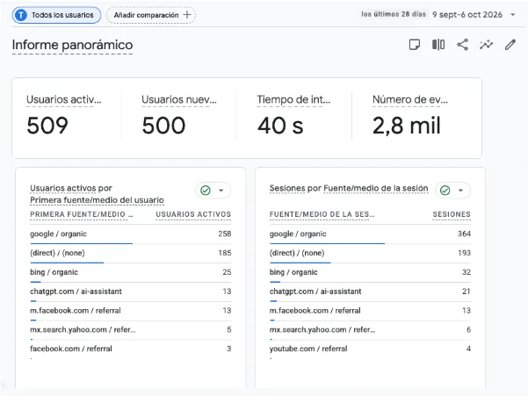The image size is (528, 396).
Task: Click the 500 new users value
Action: (x=163, y=126)
